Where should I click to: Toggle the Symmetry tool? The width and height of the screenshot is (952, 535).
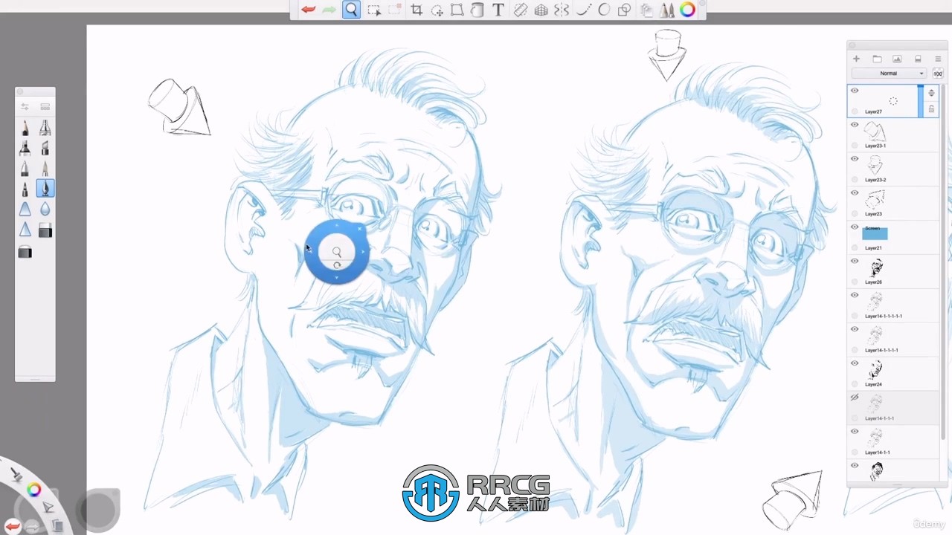point(562,10)
